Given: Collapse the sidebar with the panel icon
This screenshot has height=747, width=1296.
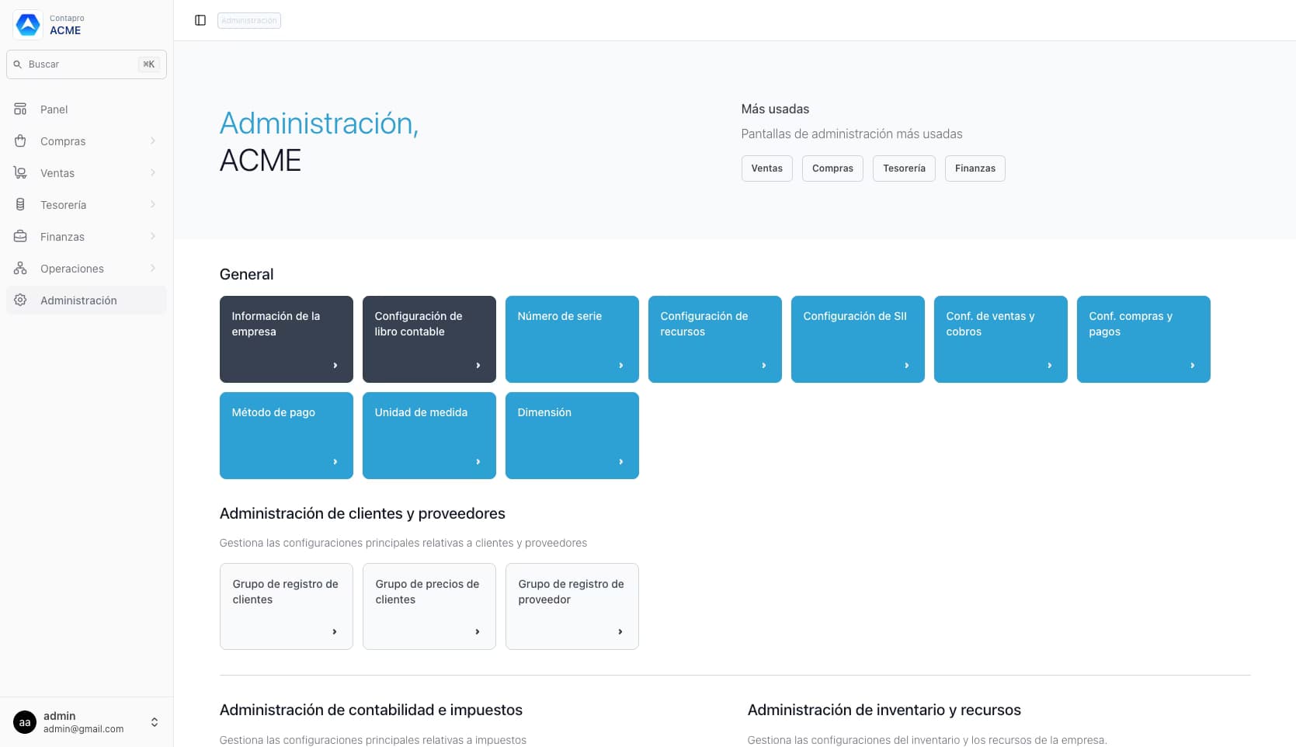Looking at the screenshot, I should tap(200, 19).
